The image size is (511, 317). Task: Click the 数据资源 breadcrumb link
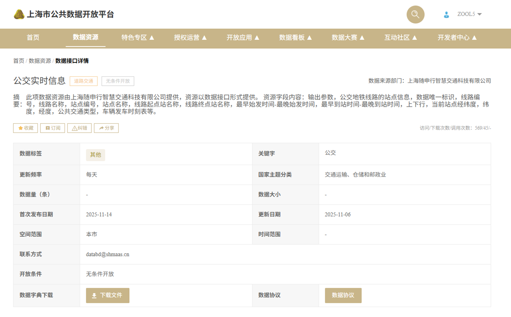(x=40, y=61)
